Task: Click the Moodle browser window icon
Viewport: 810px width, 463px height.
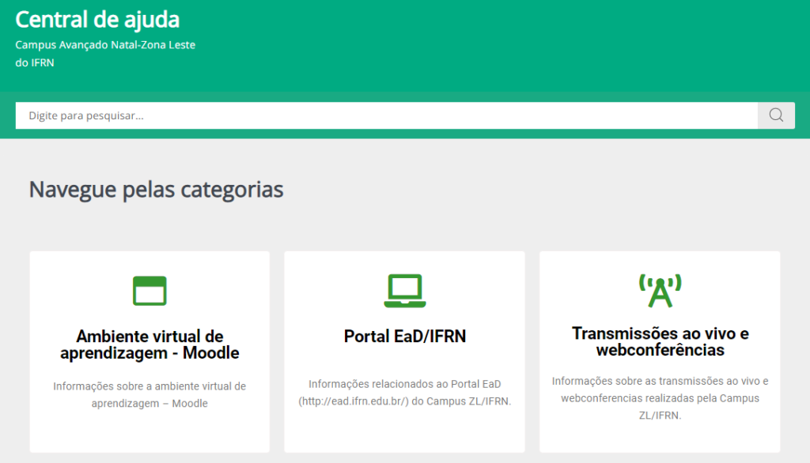Action: coord(150,291)
